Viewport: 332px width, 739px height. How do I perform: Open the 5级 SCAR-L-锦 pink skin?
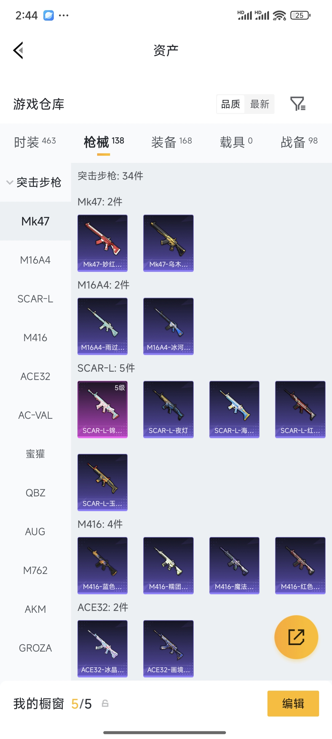click(102, 410)
